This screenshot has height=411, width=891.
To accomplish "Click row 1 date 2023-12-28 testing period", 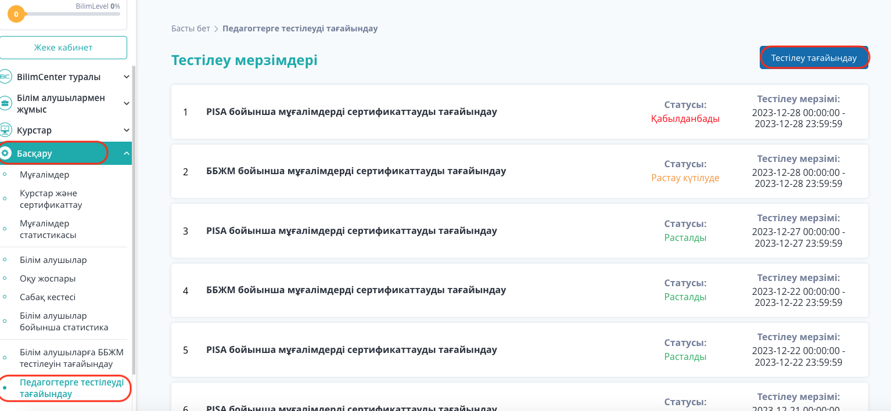I will tap(799, 118).
